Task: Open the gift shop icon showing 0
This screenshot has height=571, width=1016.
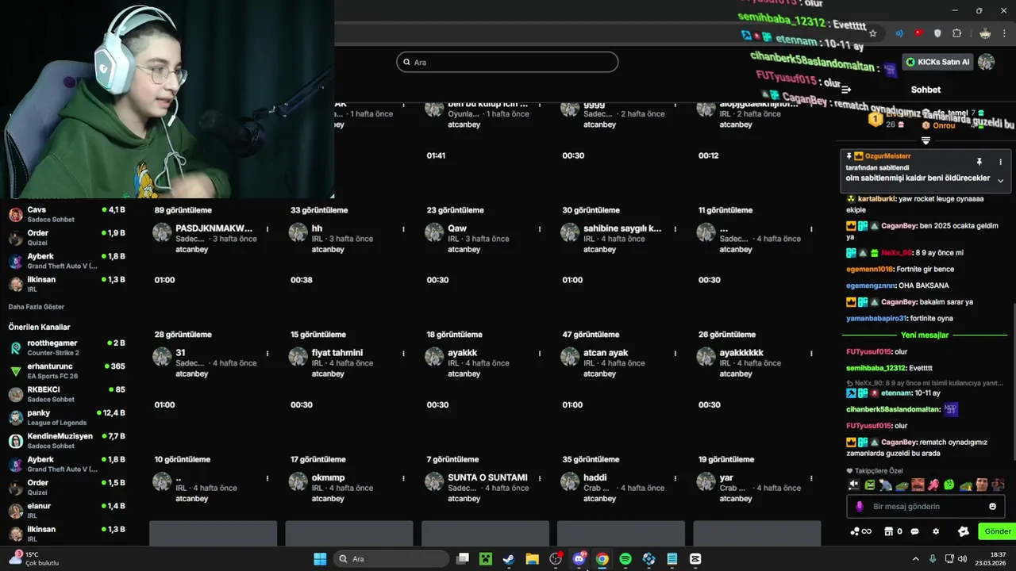Action: click(894, 531)
